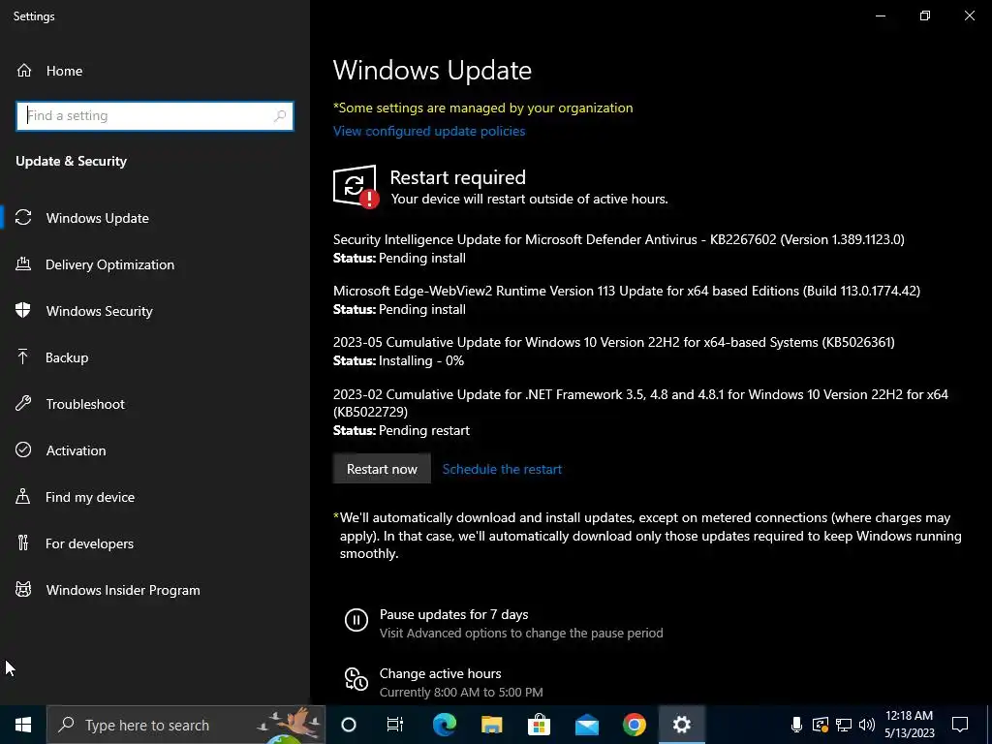This screenshot has height=744, width=992.
Task: Click the Delivery Optimization icon
Action: tap(23, 264)
